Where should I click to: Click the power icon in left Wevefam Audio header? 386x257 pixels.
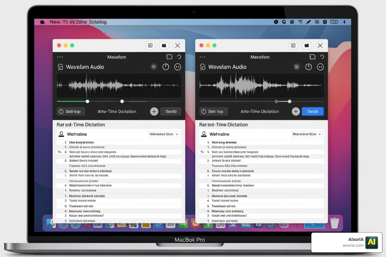coord(166,67)
